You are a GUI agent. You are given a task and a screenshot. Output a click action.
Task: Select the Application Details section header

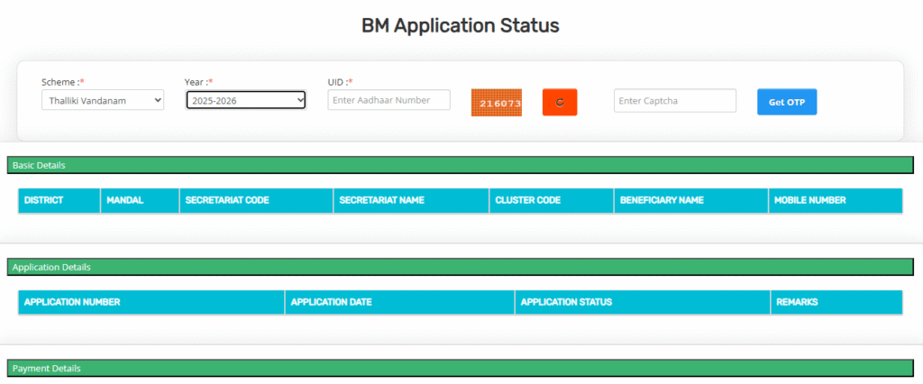pos(461,267)
